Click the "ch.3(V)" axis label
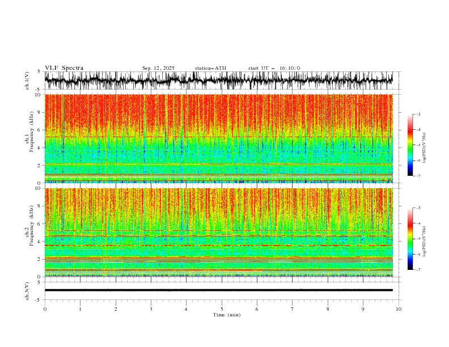Image resolution: width=449 pixels, height=347 pixels. (x=27, y=291)
